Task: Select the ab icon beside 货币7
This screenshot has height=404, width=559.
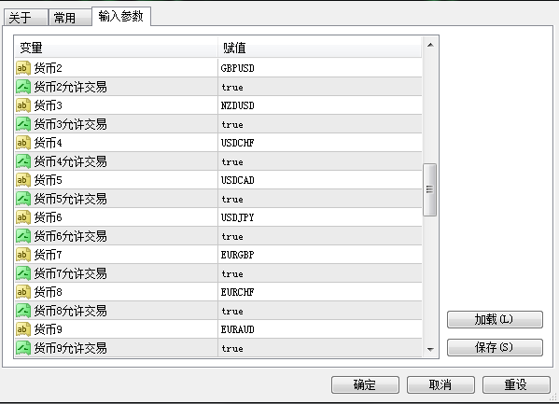Action: pos(22,255)
